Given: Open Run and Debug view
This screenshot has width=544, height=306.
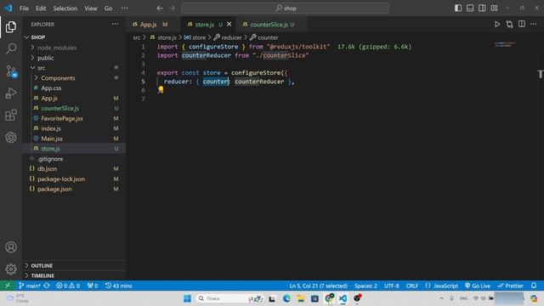Looking at the screenshot, I should 11,93.
